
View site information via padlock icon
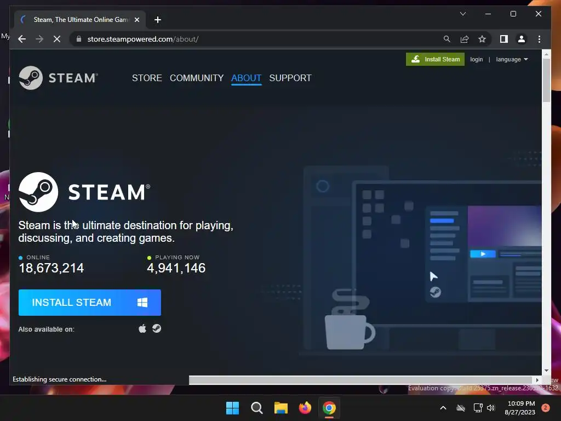(79, 39)
